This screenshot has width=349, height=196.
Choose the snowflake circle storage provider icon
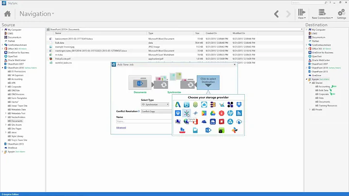230,122
